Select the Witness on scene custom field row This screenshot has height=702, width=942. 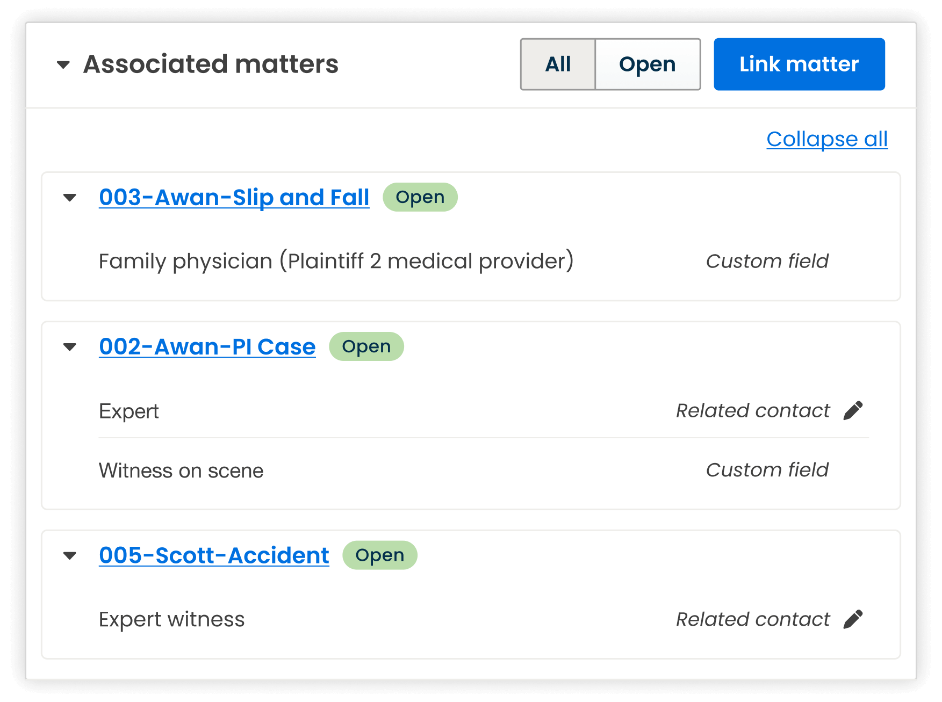pyautogui.click(x=181, y=471)
